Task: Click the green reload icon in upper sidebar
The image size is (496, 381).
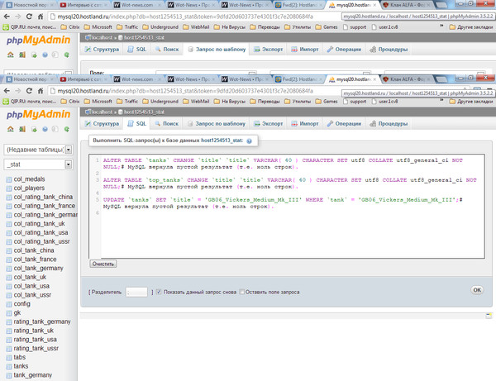Action: pyautogui.click(x=67, y=55)
